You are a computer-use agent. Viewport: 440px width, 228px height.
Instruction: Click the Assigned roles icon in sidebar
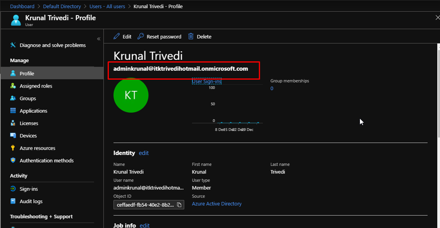pos(13,86)
